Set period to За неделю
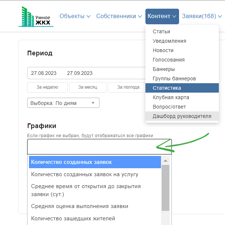The height and width of the screenshot is (225, 225). click(x=47, y=87)
